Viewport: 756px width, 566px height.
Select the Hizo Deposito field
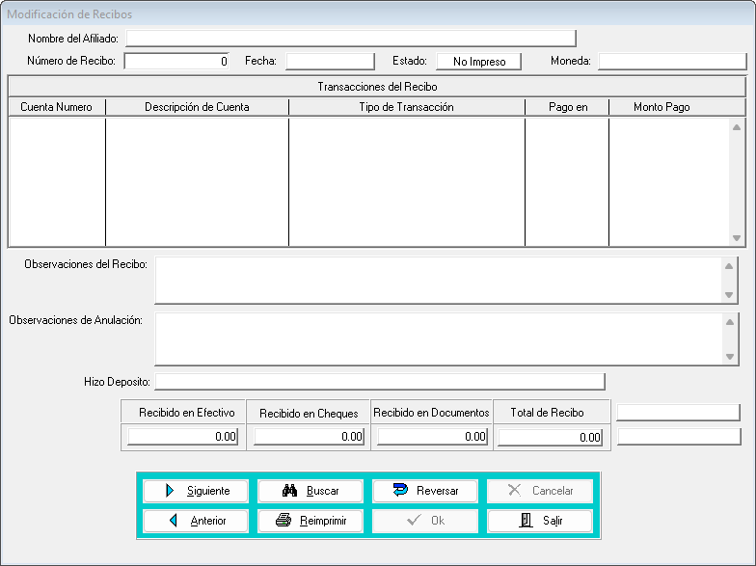(380, 382)
